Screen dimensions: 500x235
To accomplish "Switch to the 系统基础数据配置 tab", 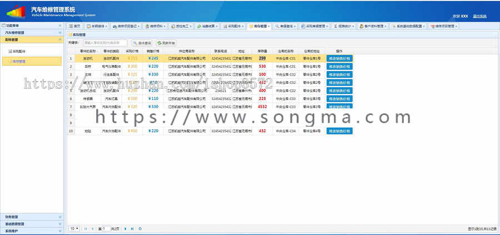I will point(408,26).
